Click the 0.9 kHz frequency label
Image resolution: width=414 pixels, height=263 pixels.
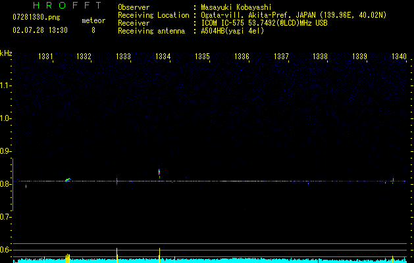click(5, 151)
